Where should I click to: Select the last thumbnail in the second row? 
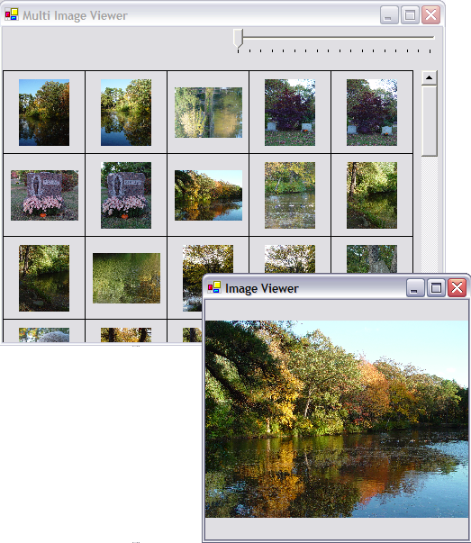[x=372, y=195]
